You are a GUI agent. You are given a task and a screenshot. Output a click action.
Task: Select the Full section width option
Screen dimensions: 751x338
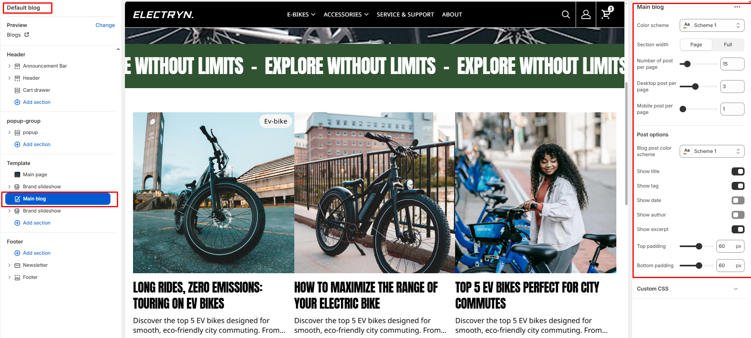point(728,45)
